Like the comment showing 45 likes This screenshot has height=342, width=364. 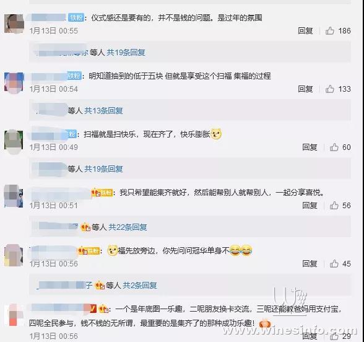(x=334, y=264)
